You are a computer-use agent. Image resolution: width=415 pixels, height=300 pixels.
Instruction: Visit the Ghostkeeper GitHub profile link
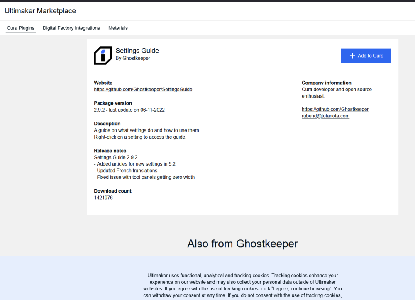(x=335, y=109)
